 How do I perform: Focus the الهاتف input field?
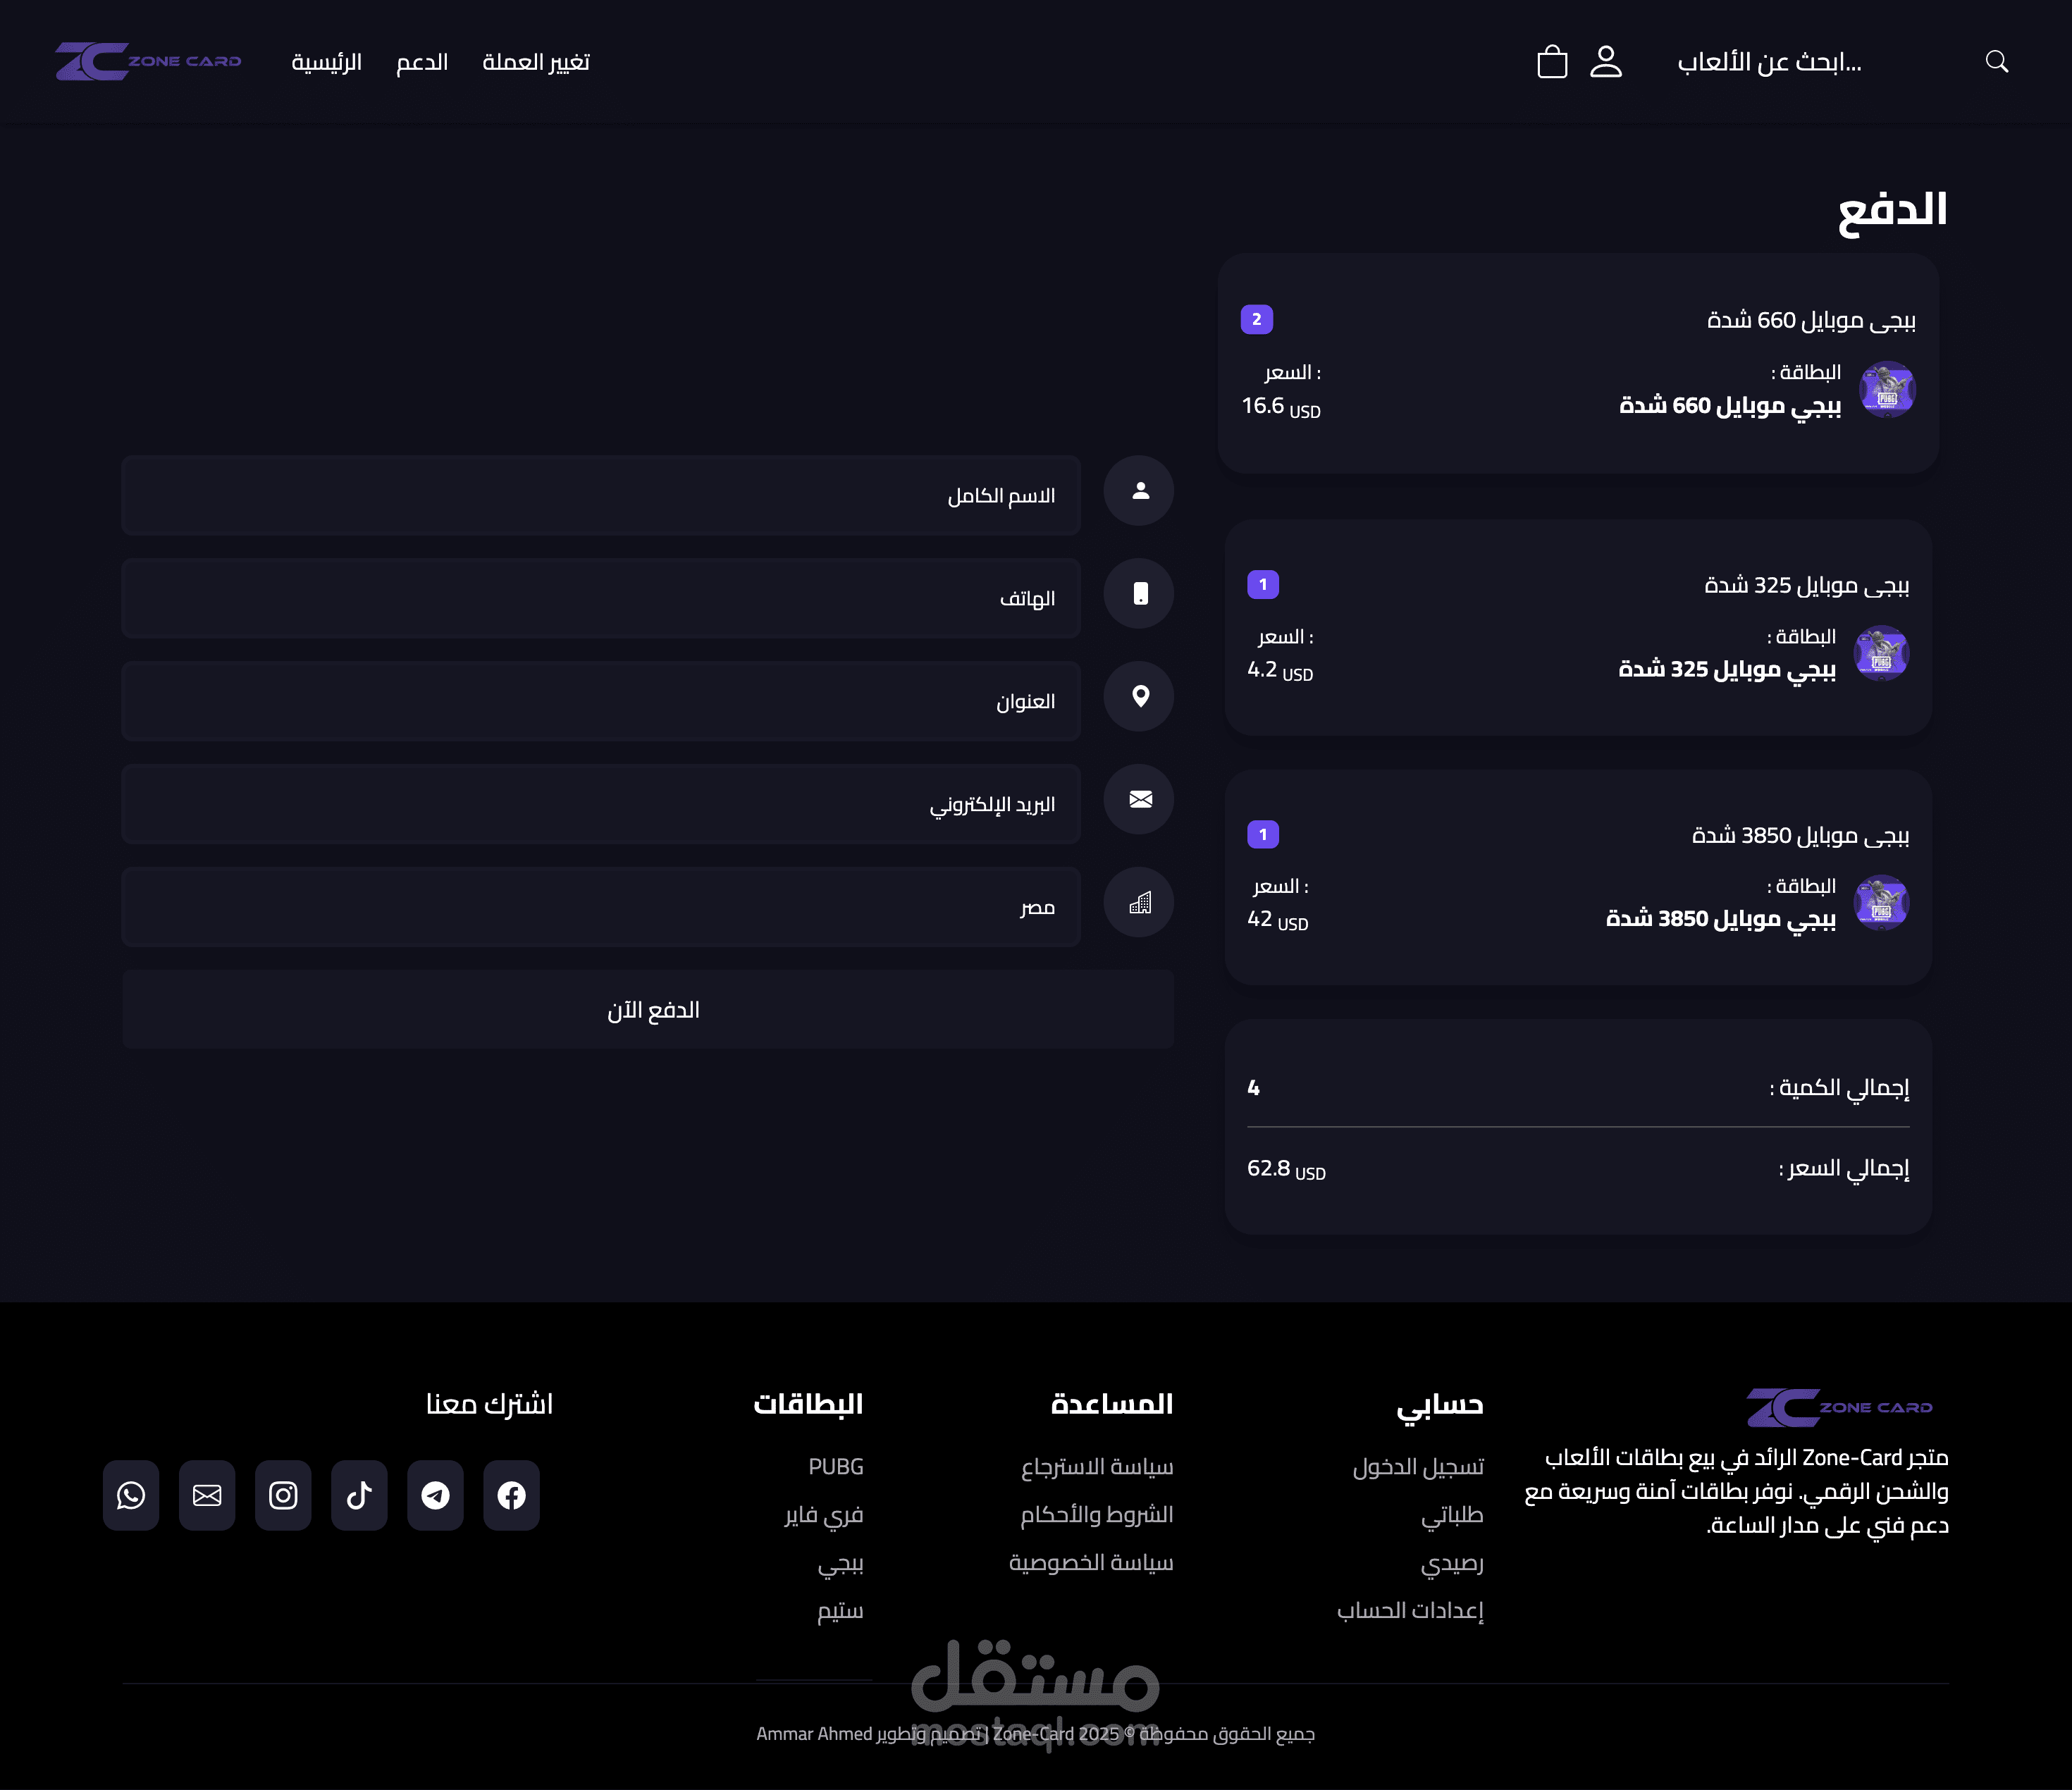coord(601,598)
